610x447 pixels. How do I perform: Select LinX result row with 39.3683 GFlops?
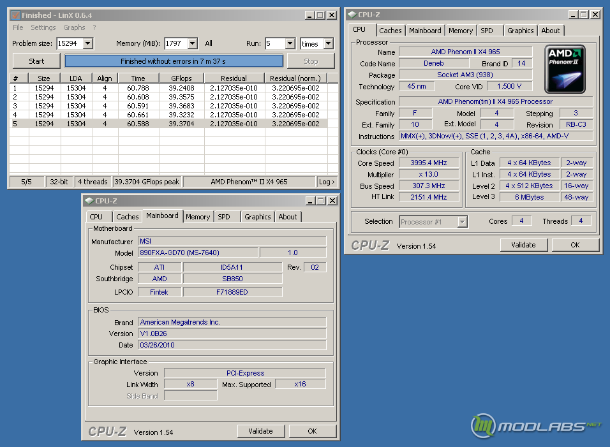[x=168, y=106]
